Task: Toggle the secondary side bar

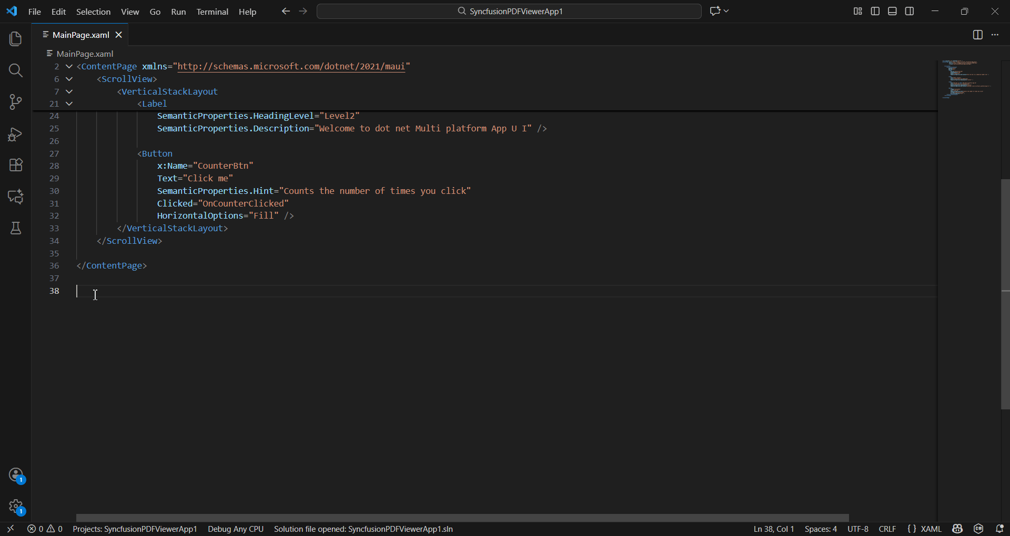Action: [910, 11]
